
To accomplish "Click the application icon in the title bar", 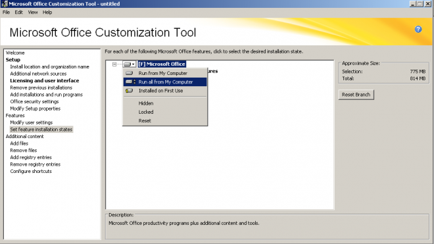I will tap(4, 4).
